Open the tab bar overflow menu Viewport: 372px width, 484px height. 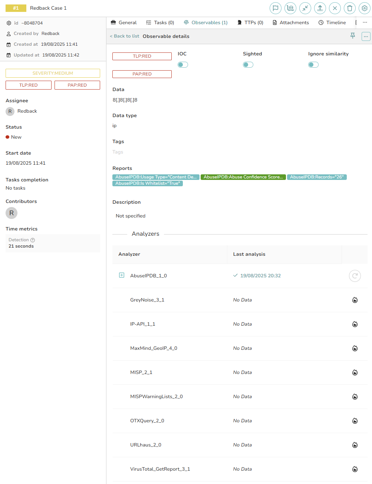365,23
